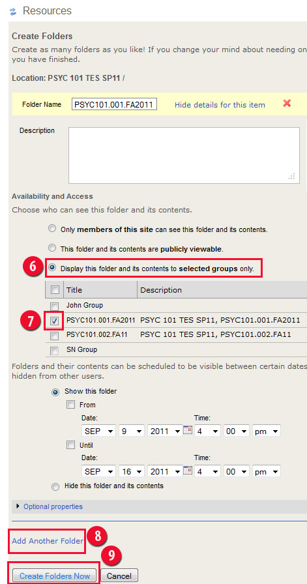Open the From am/pm dropdown
Image resolution: width=307 pixels, height=584 pixels.
267,431
